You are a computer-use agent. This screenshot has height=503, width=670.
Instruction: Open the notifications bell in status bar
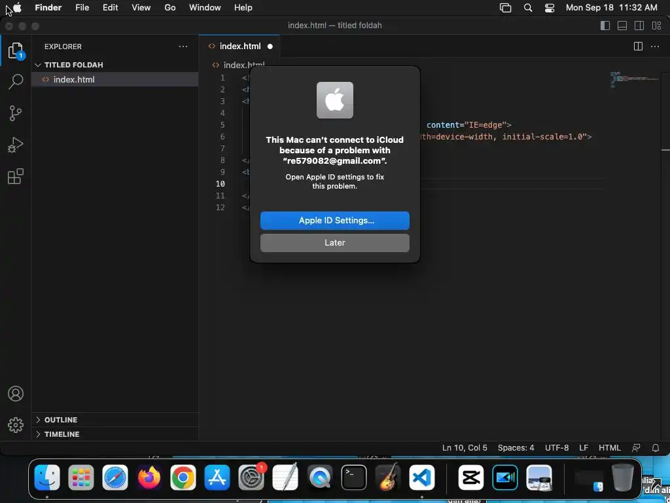(655, 448)
